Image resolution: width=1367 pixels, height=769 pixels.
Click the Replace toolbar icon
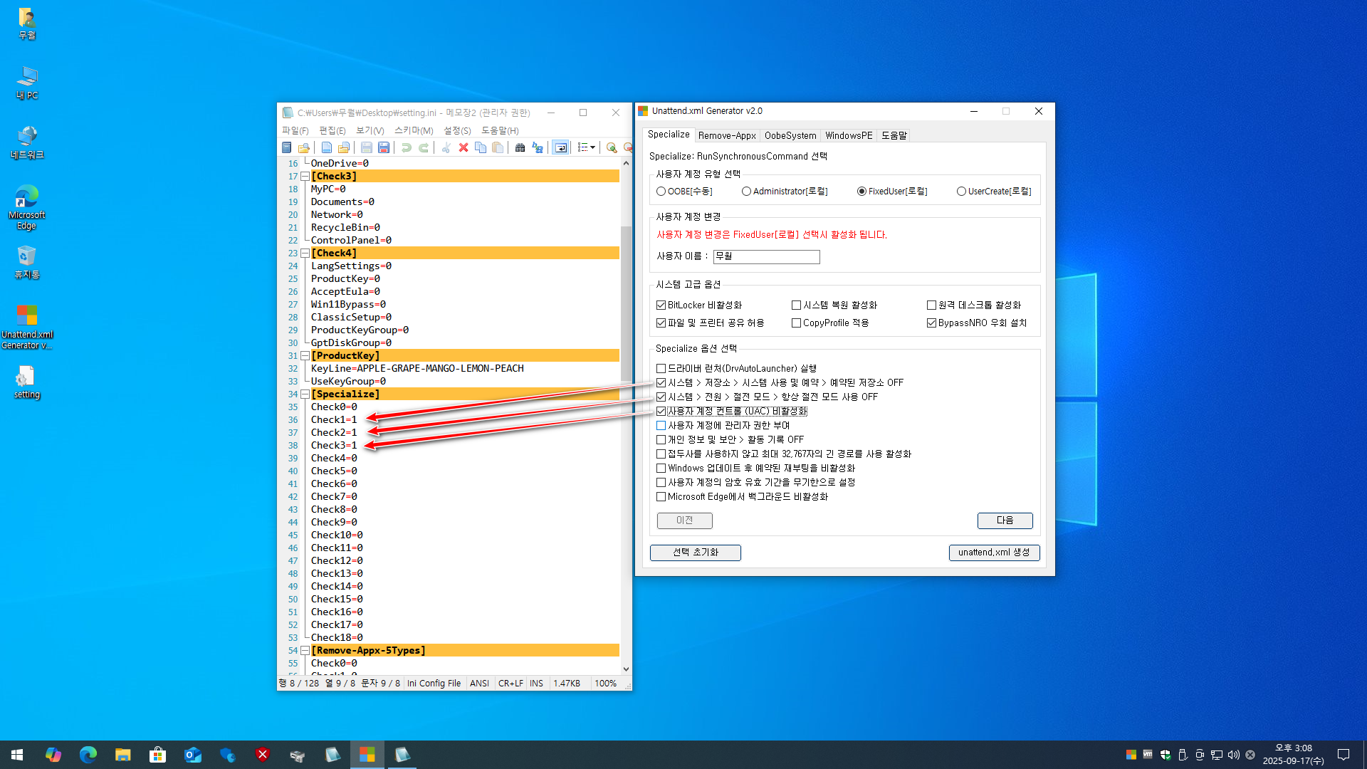coord(538,147)
